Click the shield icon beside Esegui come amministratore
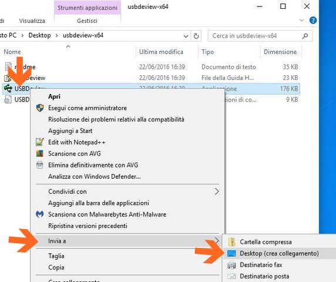This screenshot has height=282, width=336. pos(40,108)
